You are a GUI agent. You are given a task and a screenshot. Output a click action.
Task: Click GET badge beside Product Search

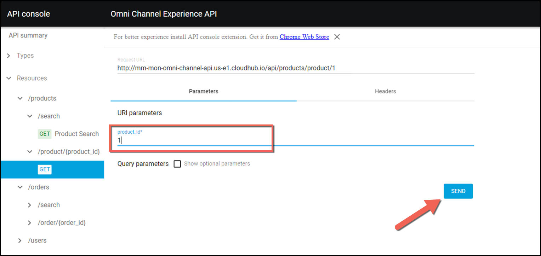(45, 134)
